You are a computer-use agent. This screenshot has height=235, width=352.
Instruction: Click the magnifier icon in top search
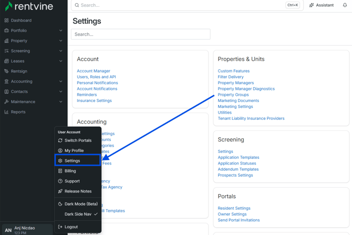point(77,5)
